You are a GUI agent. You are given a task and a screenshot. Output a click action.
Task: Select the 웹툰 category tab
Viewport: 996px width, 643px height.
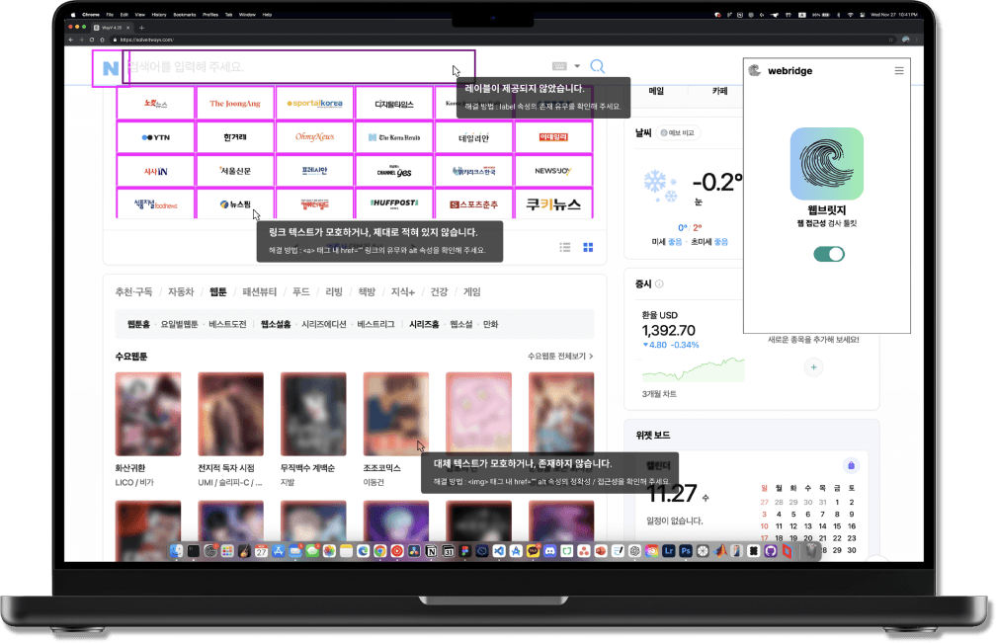coord(217,292)
